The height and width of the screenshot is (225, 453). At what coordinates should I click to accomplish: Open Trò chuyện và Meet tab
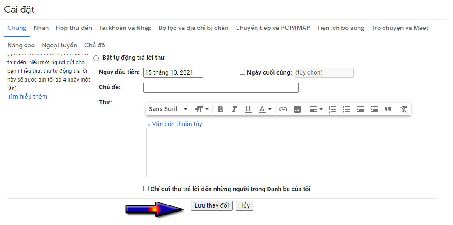pos(400,28)
